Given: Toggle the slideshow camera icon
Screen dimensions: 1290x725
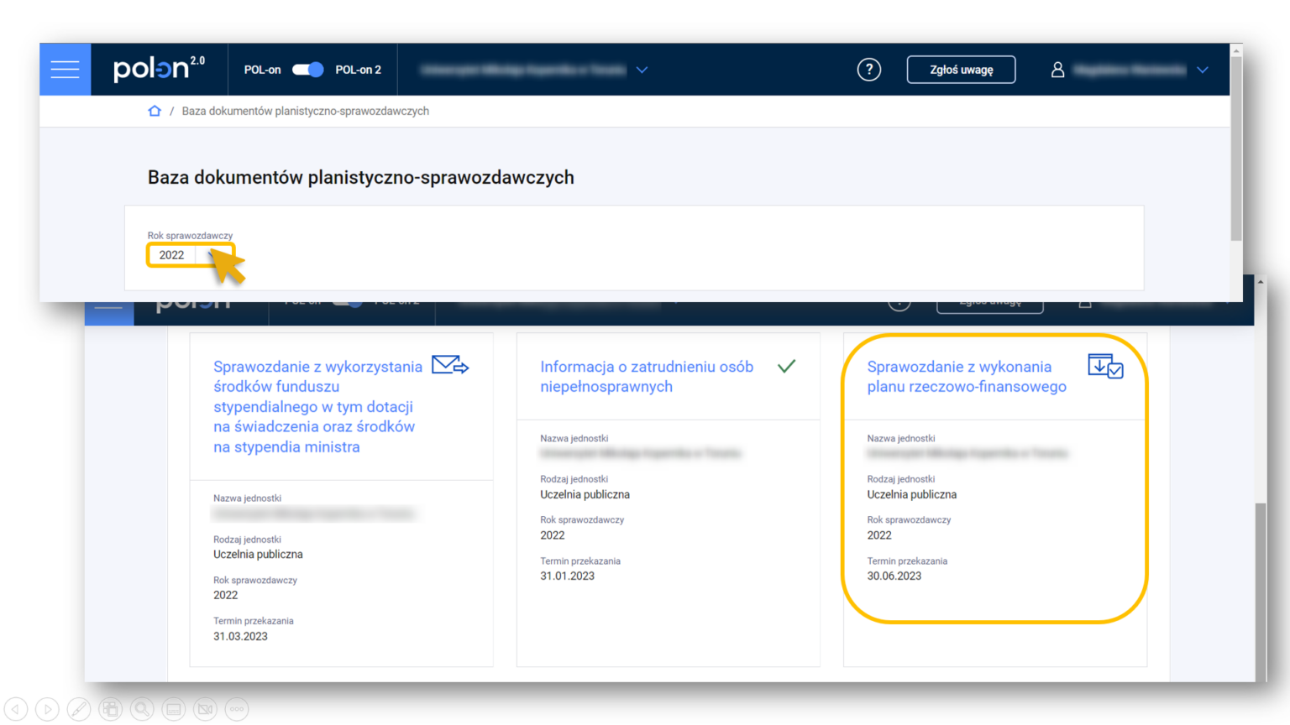Looking at the screenshot, I should [205, 709].
